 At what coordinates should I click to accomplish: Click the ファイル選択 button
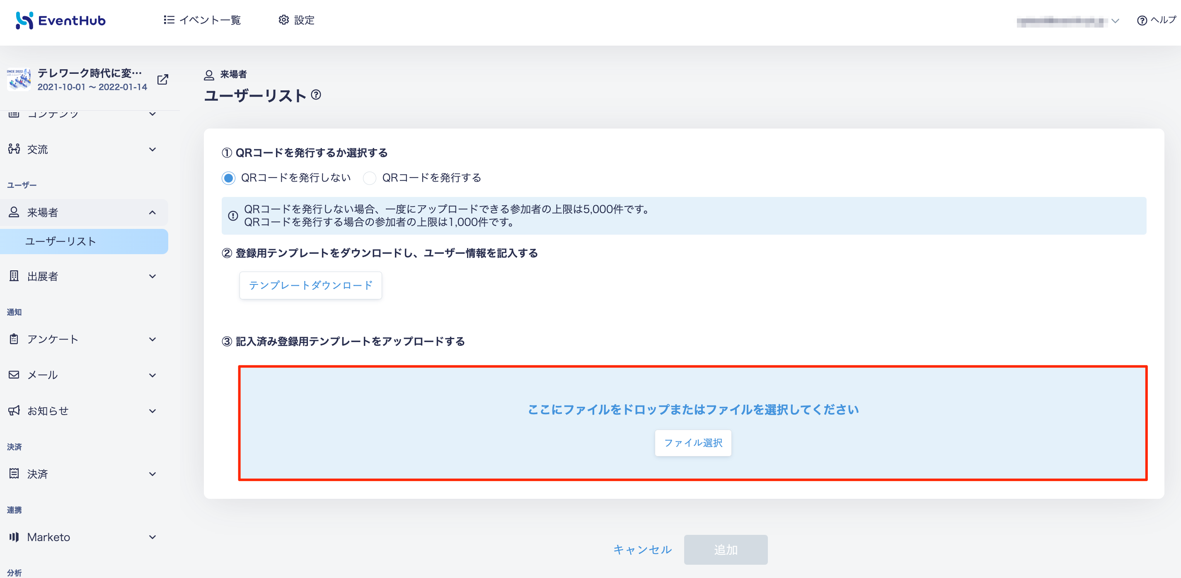pos(693,443)
